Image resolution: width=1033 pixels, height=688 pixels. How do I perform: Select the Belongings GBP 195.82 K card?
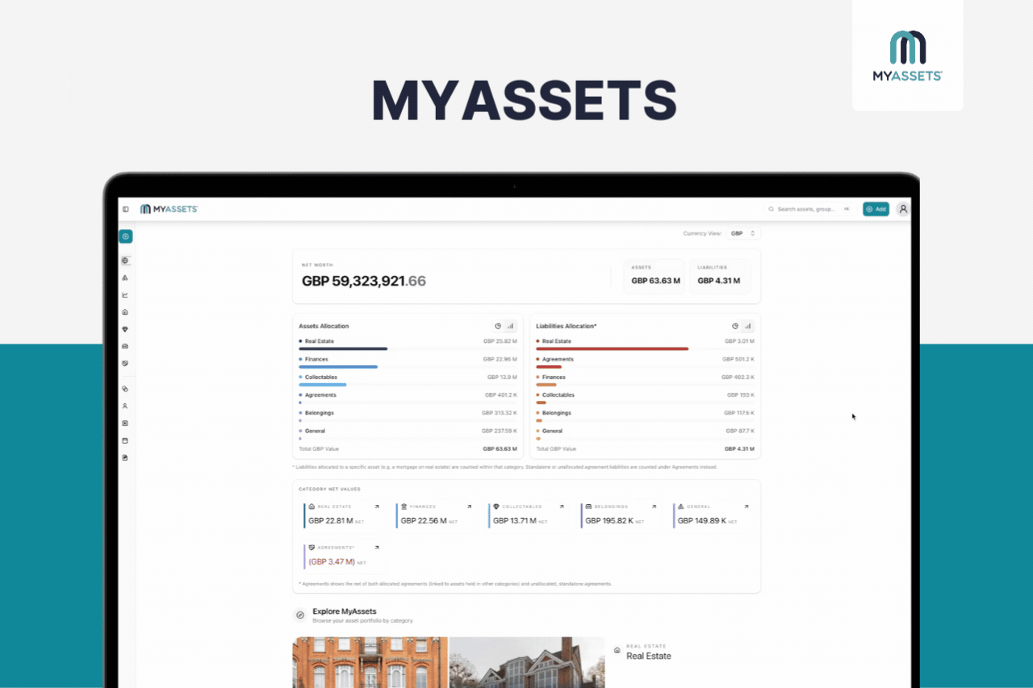click(x=620, y=515)
